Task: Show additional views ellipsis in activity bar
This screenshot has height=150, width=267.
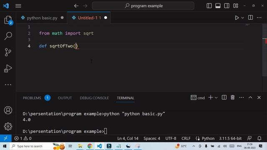Action: [8, 85]
